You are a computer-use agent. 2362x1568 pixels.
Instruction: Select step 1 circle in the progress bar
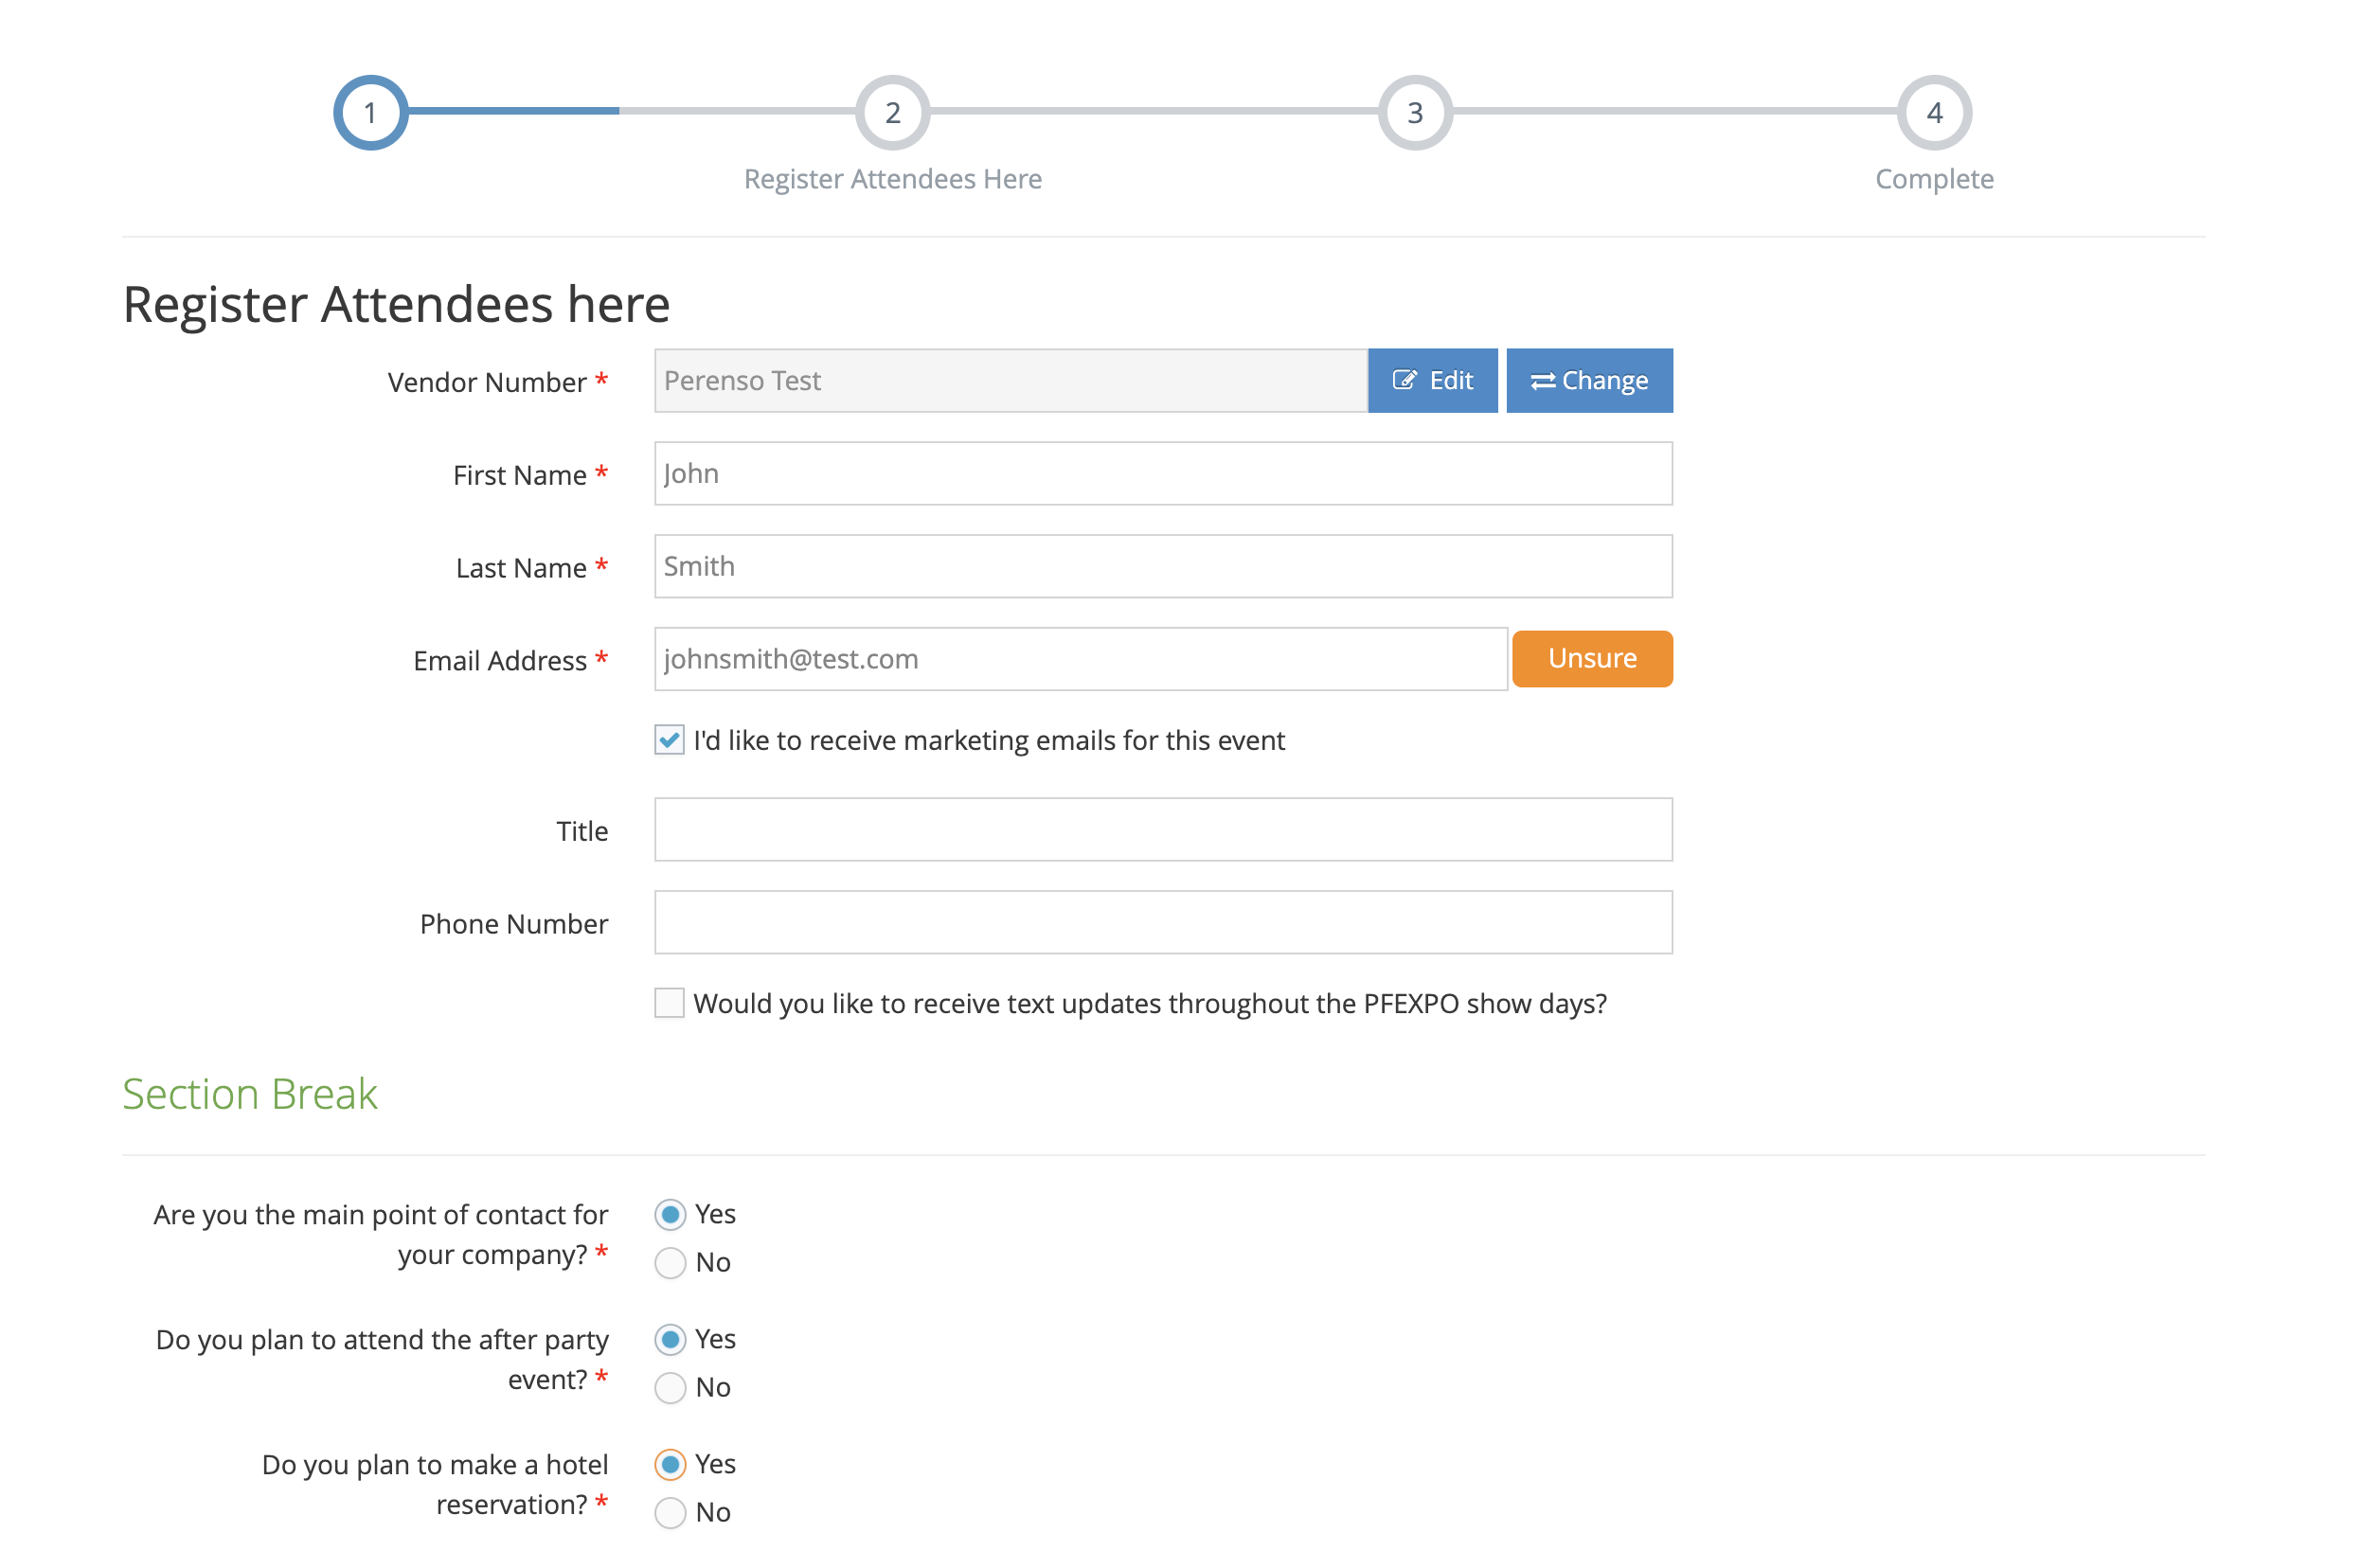pos(370,112)
